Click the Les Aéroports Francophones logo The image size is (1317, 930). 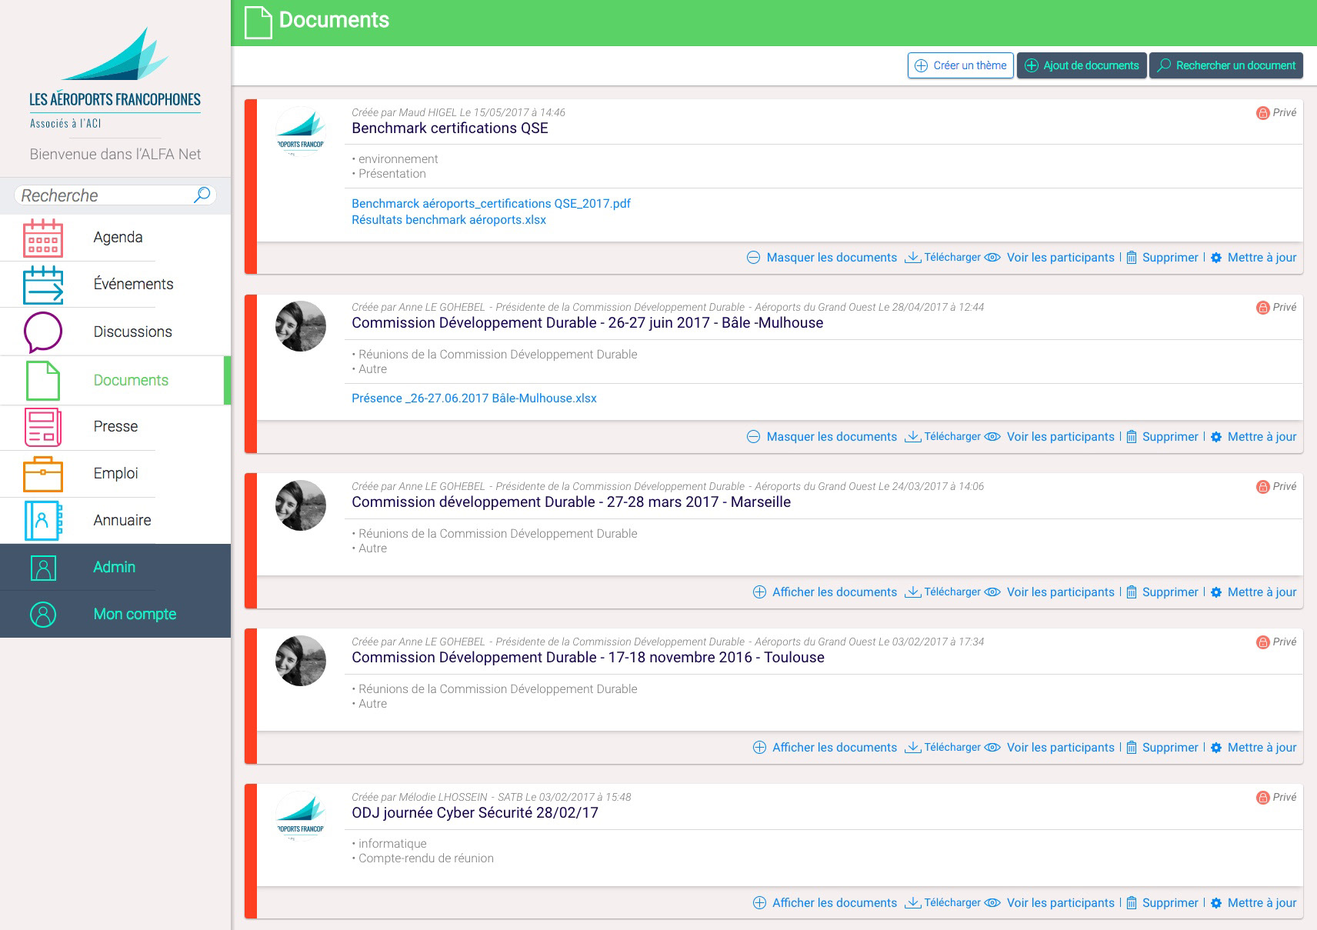tap(115, 77)
